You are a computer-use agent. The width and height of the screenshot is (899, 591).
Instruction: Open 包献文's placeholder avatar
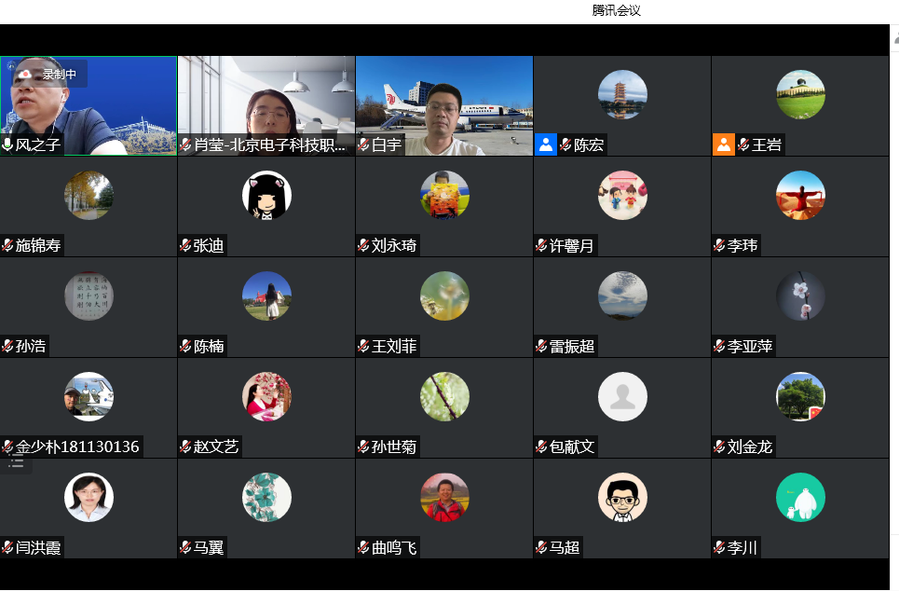coord(621,396)
